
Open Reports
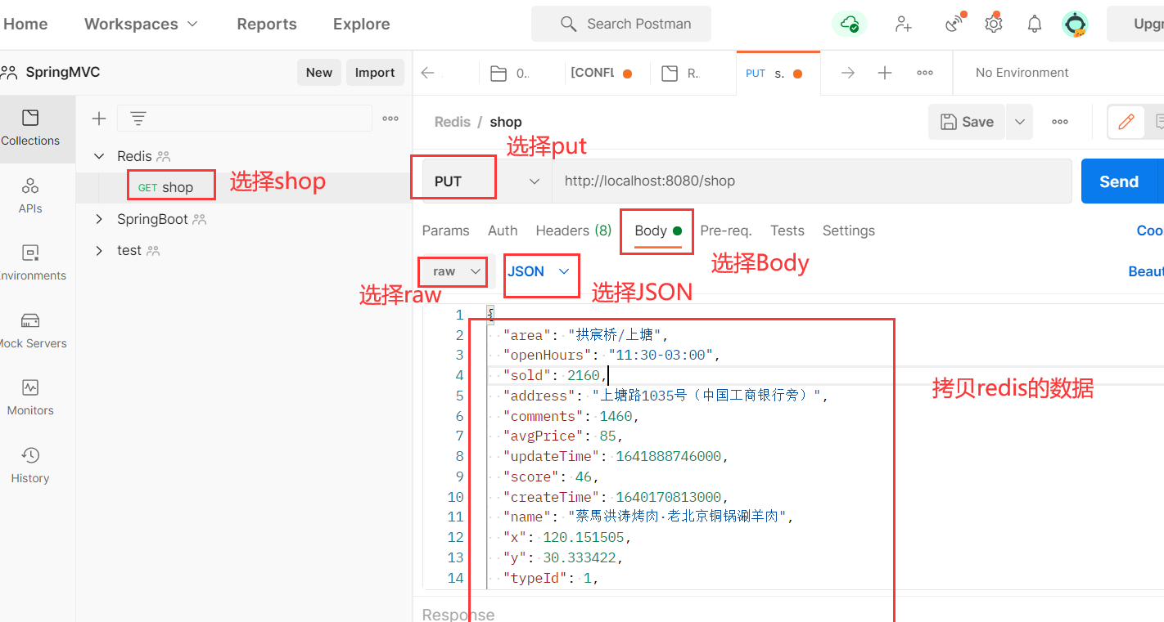point(267,24)
